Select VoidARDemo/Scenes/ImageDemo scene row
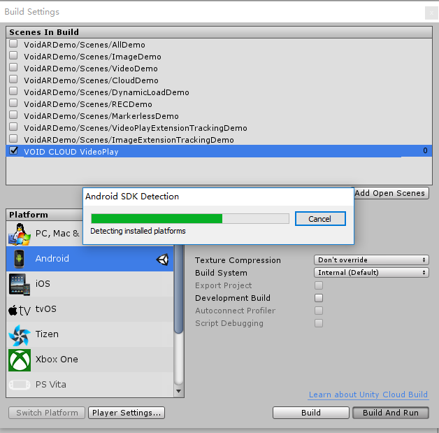This screenshot has width=439, height=433. (x=219, y=57)
